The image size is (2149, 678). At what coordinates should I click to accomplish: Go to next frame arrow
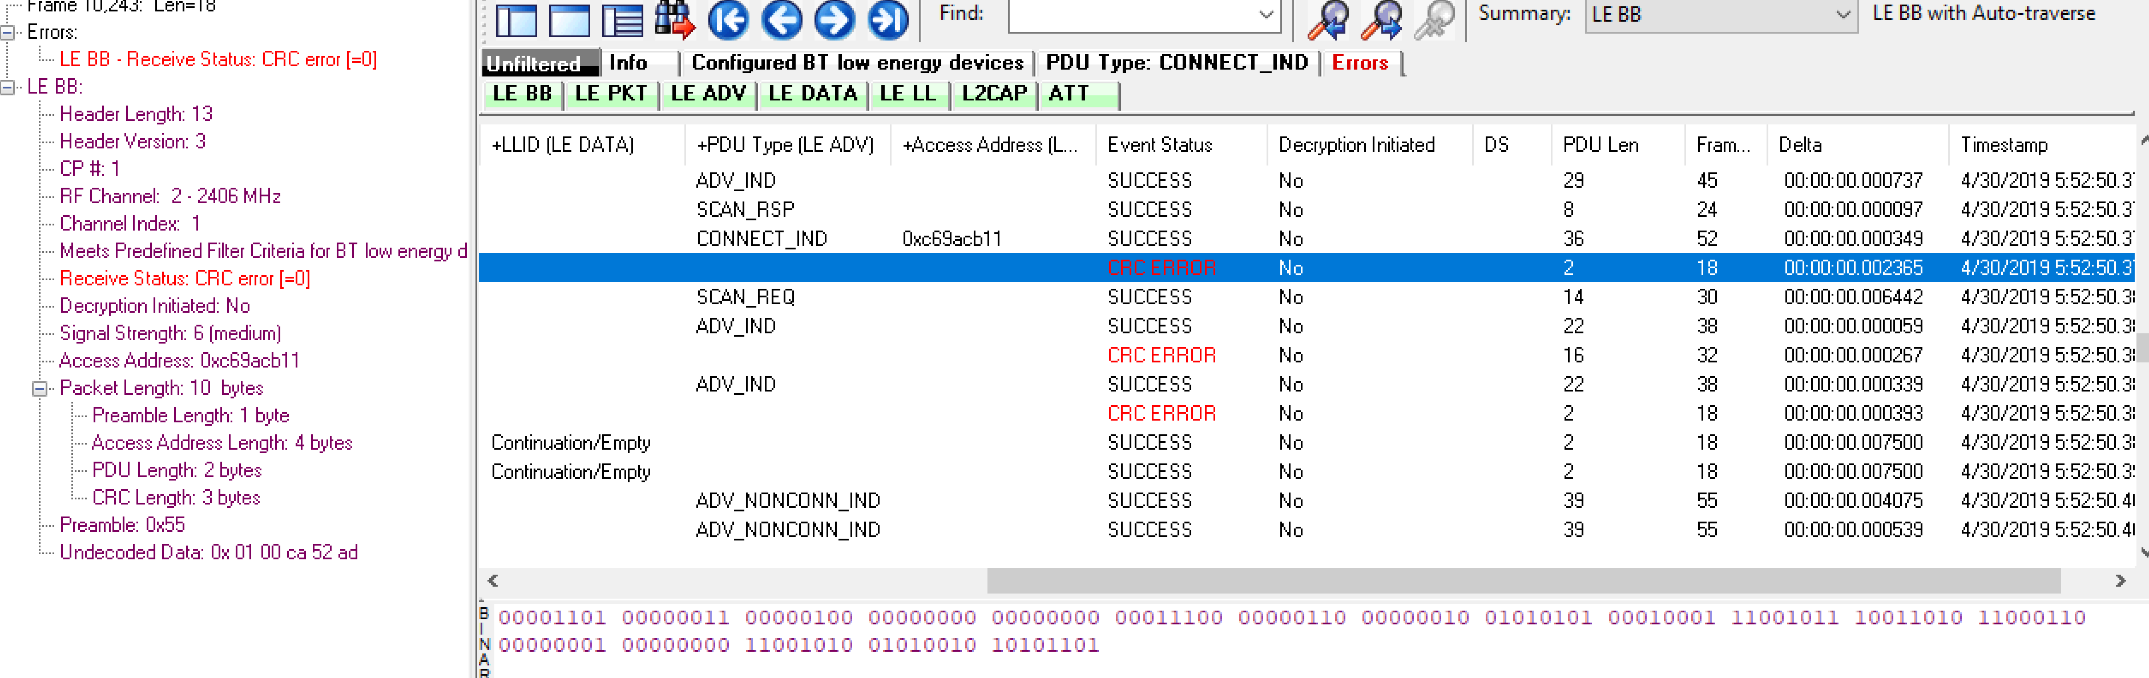pyautogui.click(x=834, y=20)
